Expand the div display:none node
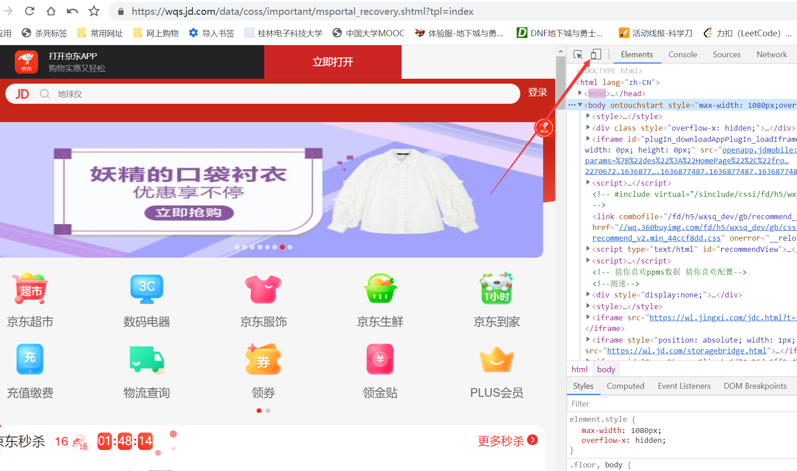Screen dimensions: 797x471 click(588, 294)
